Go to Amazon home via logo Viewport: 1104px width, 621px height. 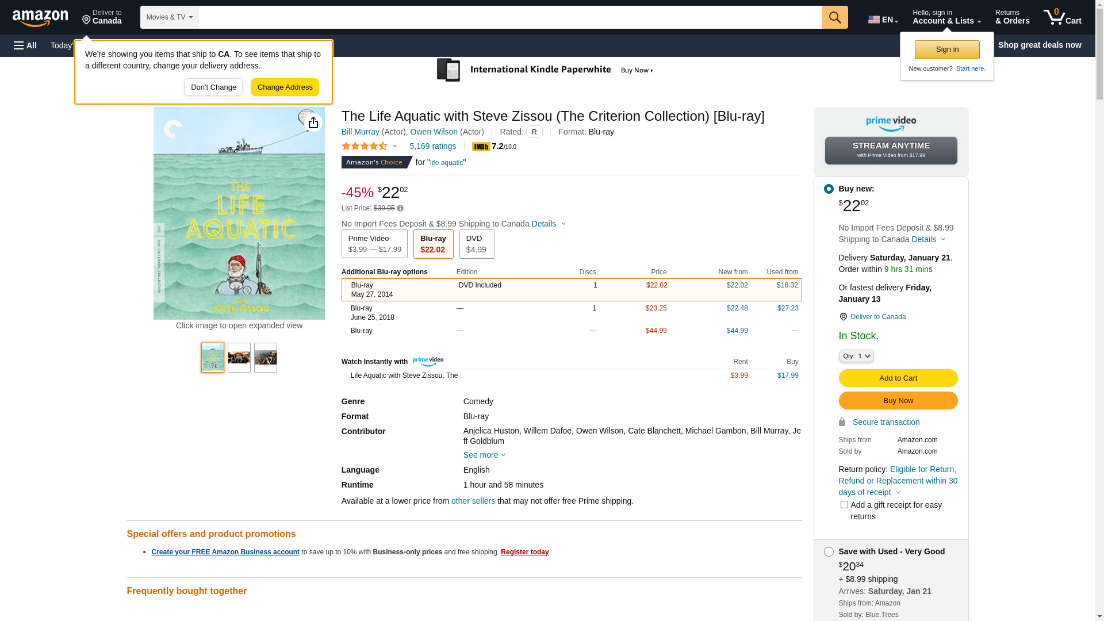coord(40,18)
